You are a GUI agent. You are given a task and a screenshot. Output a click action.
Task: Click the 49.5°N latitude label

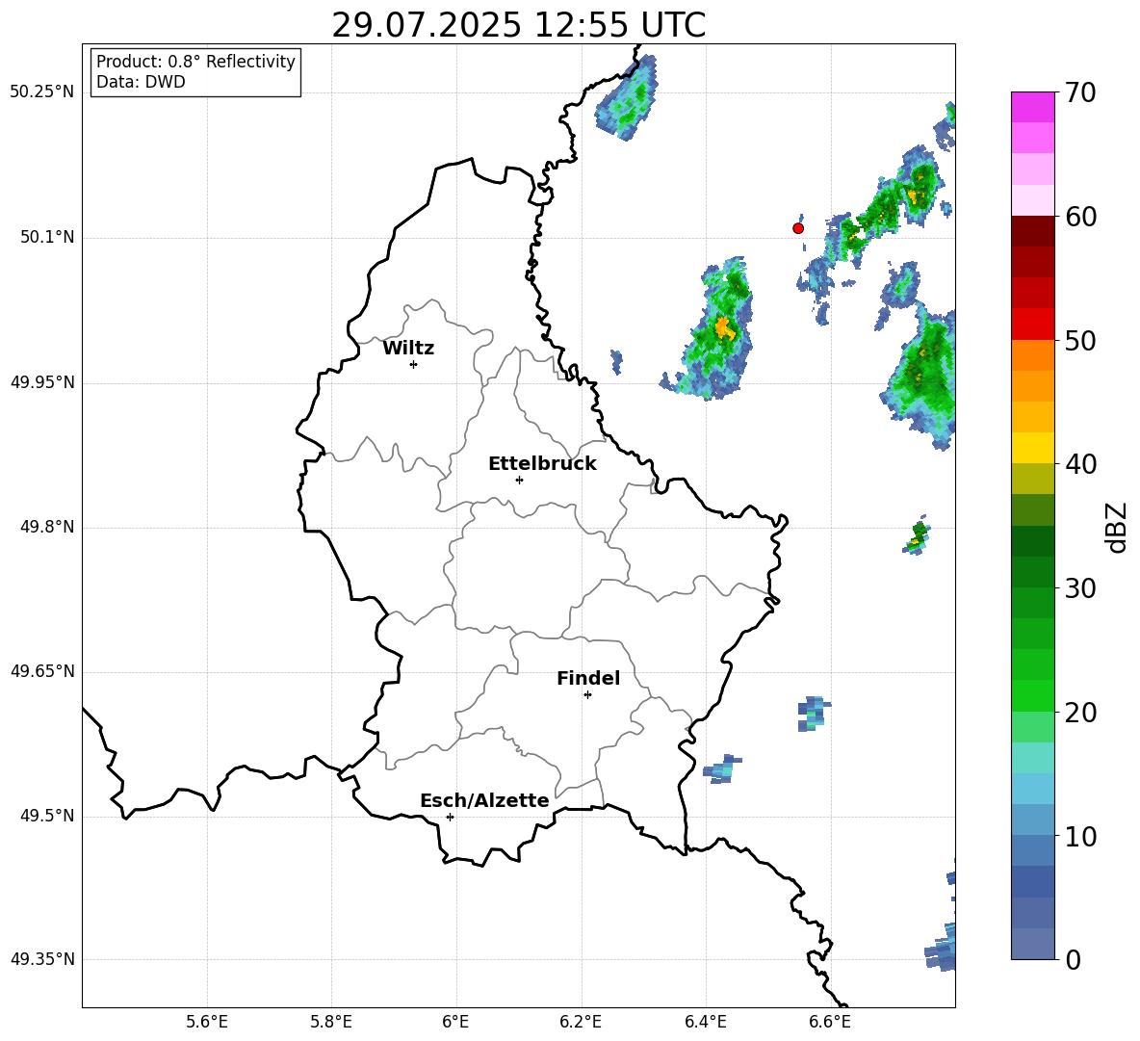47,817
